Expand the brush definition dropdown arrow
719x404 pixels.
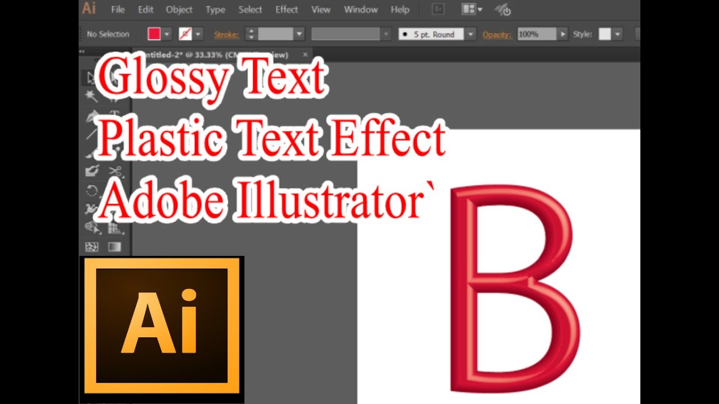(x=471, y=34)
